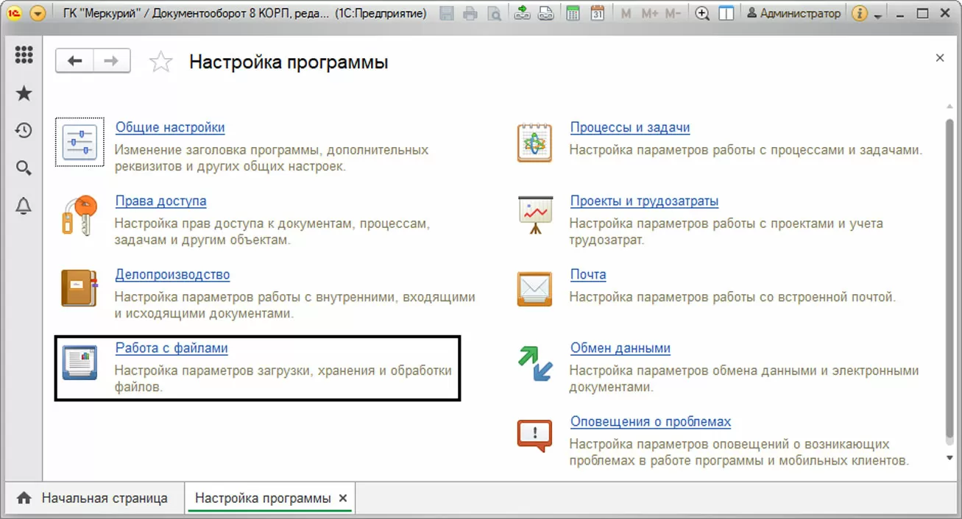Open History clock icon in sidebar
This screenshot has height=519, width=962.
pyautogui.click(x=24, y=131)
